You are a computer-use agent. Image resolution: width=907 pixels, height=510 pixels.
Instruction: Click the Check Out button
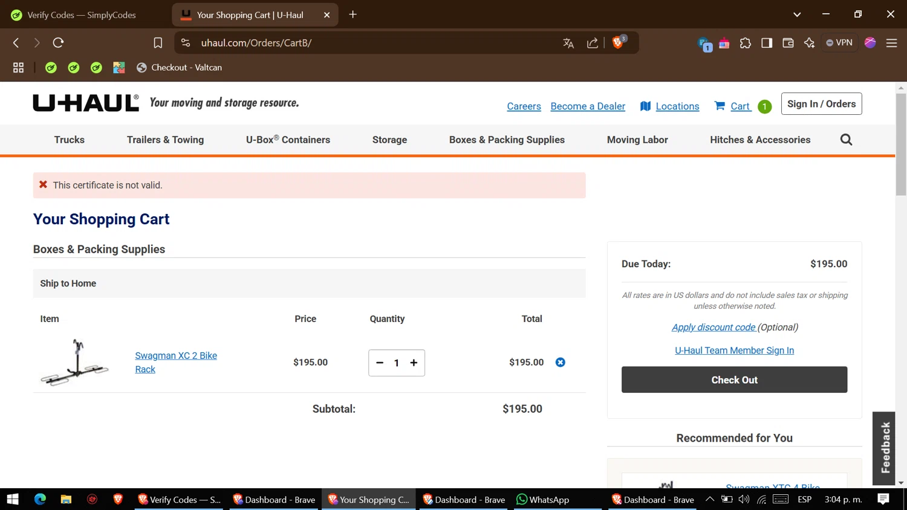coord(734,379)
